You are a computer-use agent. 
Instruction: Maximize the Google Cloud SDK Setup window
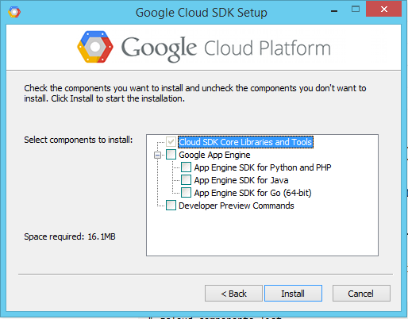pyautogui.click(x=356, y=10)
